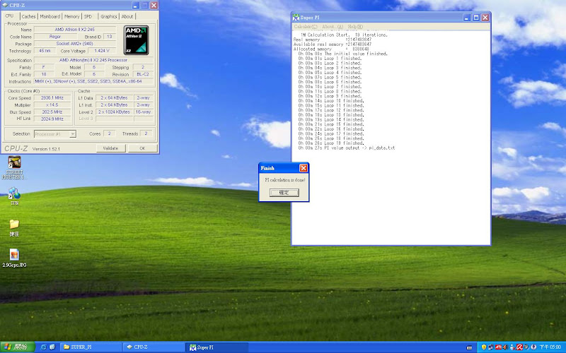
Task: Confirm the PI calculation done dialog
Action: tap(284, 193)
